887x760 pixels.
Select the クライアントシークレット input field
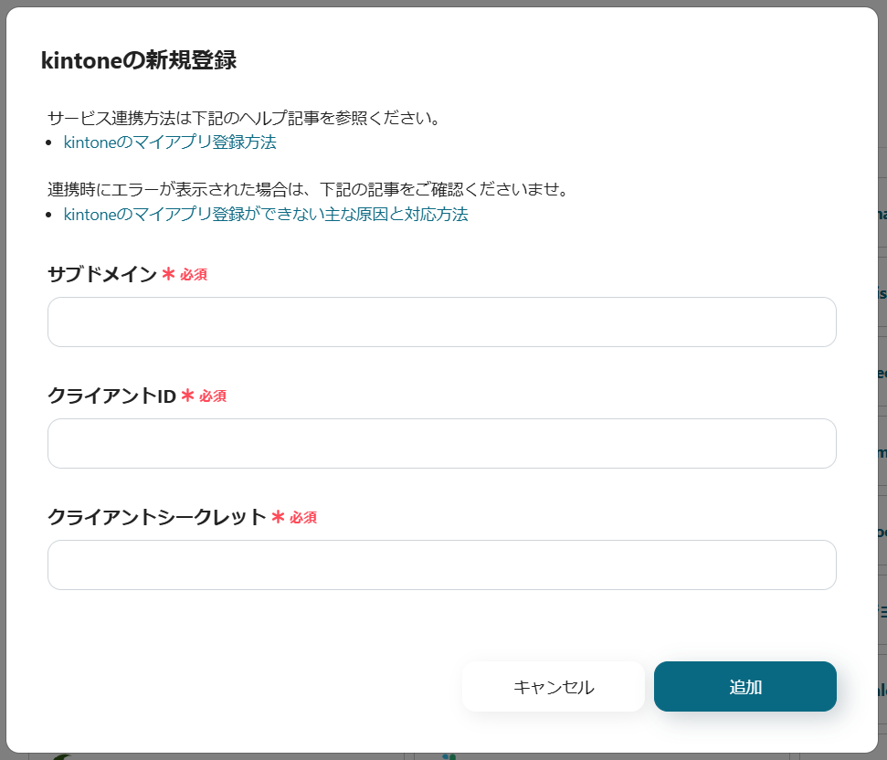click(442, 565)
